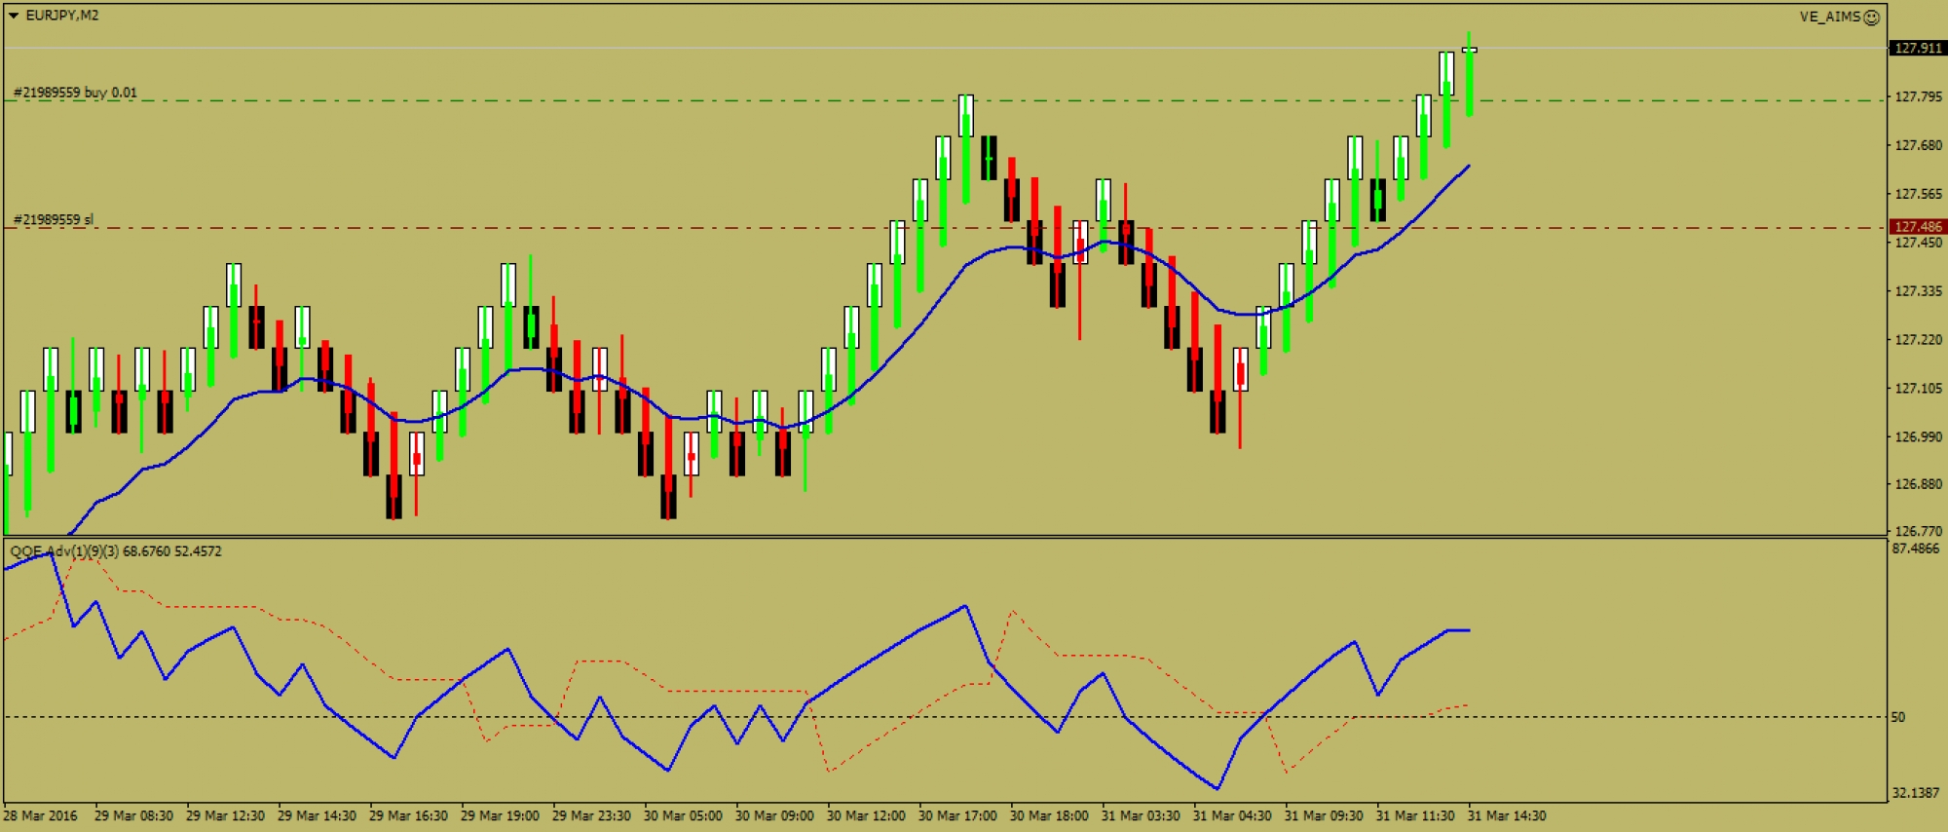Click the 127.795 price scale value

(1917, 96)
